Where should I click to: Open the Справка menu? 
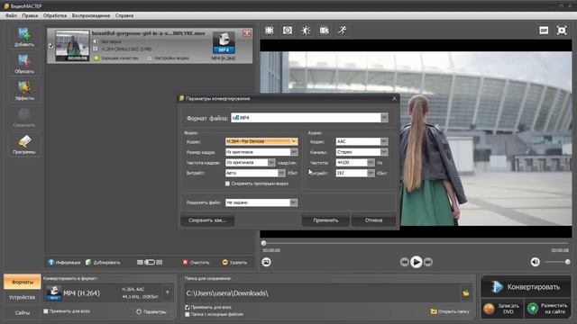point(124,16)
